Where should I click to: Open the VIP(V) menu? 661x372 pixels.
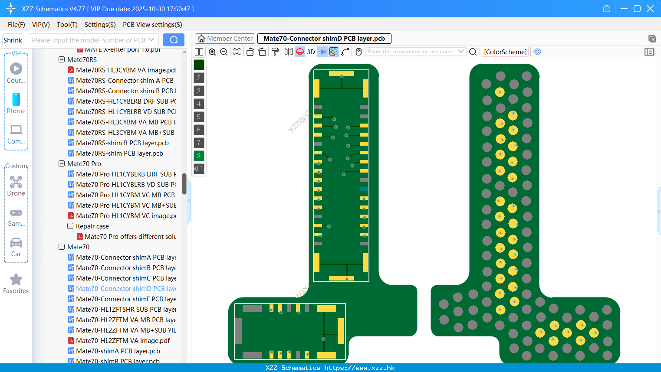point(41,25)
